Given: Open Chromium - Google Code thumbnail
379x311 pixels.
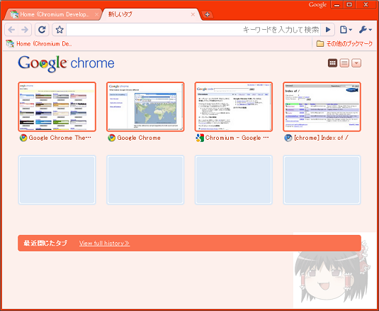Looking at the screenshot, I should (234, 107).
